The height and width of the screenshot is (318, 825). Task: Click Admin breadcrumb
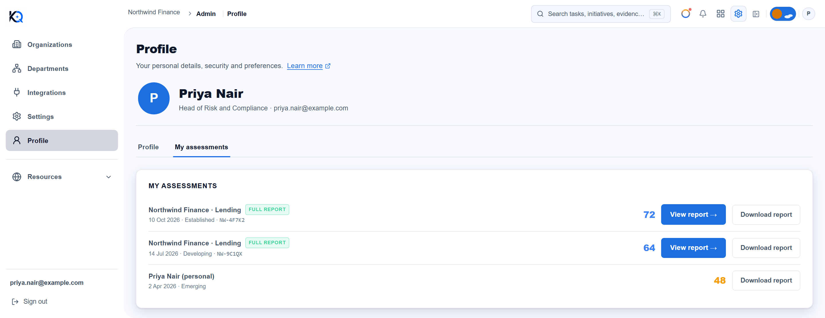(x=206, y=14)
